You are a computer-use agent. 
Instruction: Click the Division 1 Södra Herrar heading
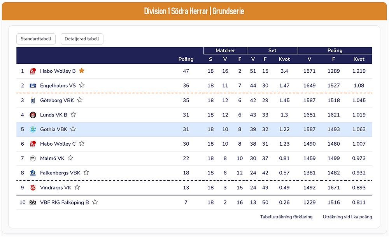tap(194, 11)
